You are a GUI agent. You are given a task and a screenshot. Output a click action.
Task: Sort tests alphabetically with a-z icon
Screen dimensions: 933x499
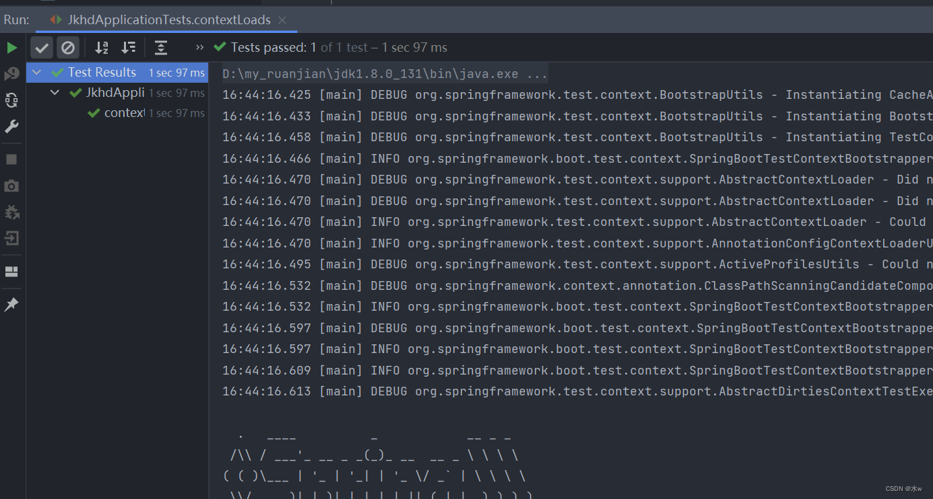102,48
